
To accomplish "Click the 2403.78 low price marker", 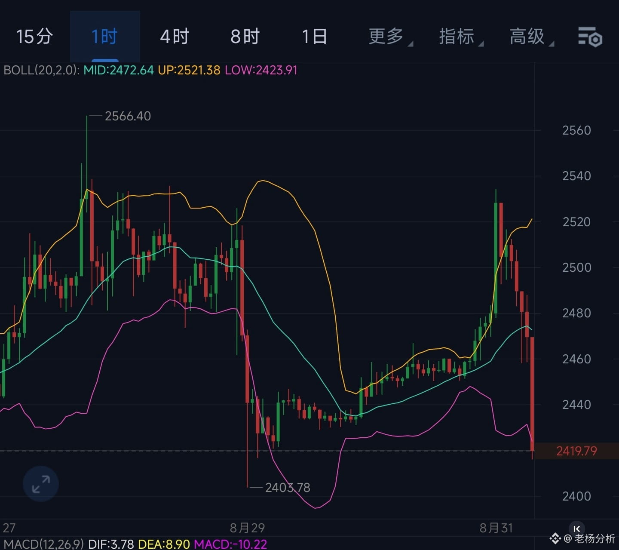I will click(288, 488).
